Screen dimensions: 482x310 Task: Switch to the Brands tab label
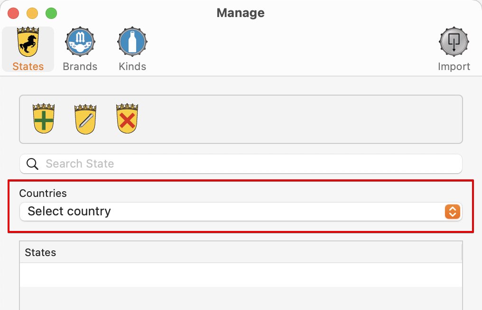(x=80, y=67)
